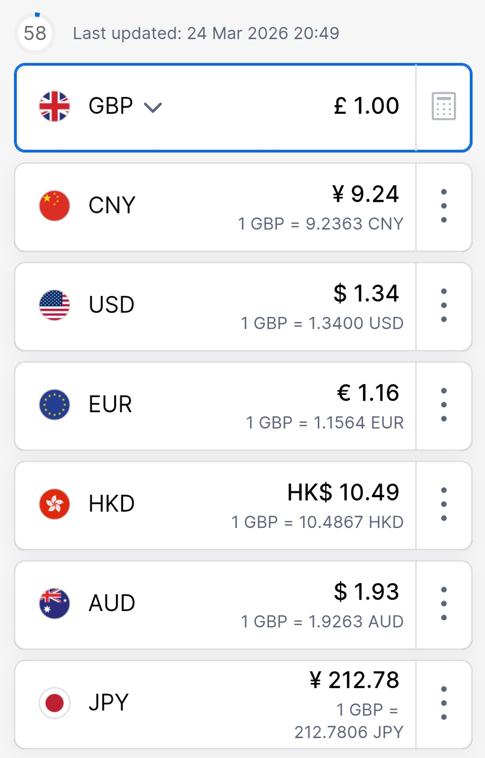
Task: Click the Japan flag icon
Action: (55, 703)
